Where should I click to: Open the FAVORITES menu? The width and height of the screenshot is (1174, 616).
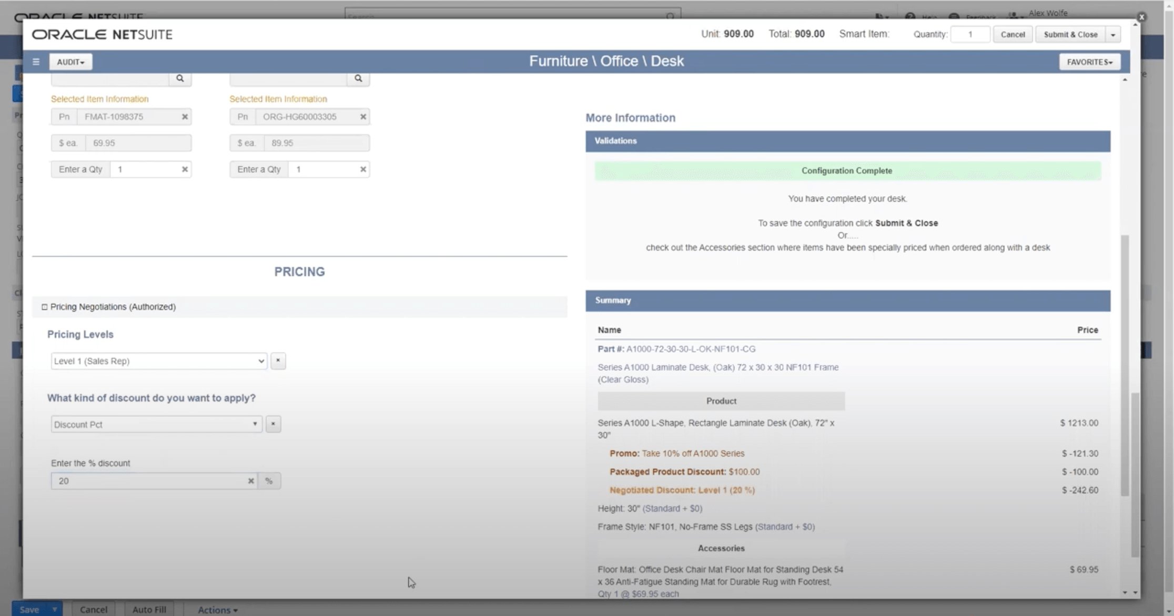pyautogui.click(x=1089, y=62)
